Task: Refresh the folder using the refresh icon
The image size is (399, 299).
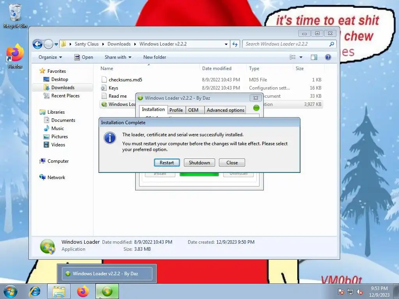Action: click(235, 44)
